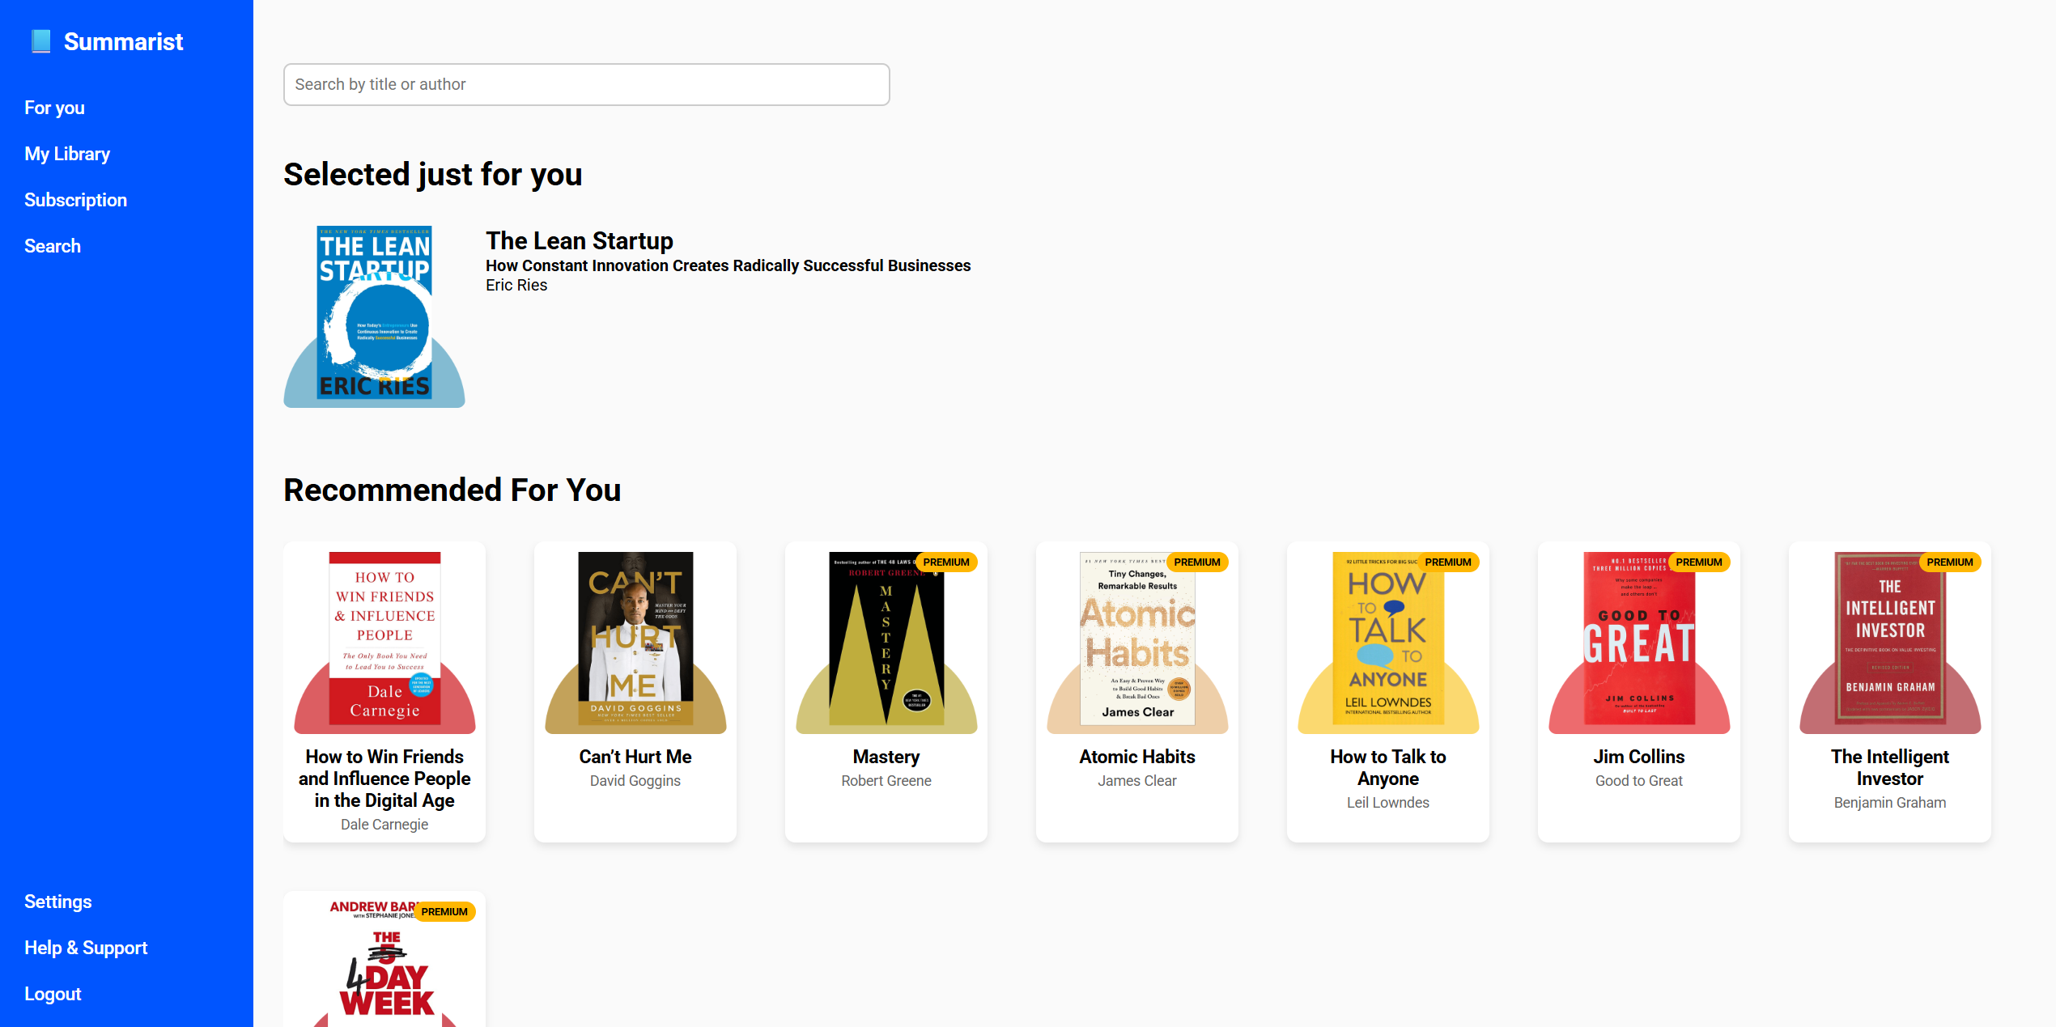Select Search in the sidebar
Screen dimensions: 2056x1027
point(53,246)
